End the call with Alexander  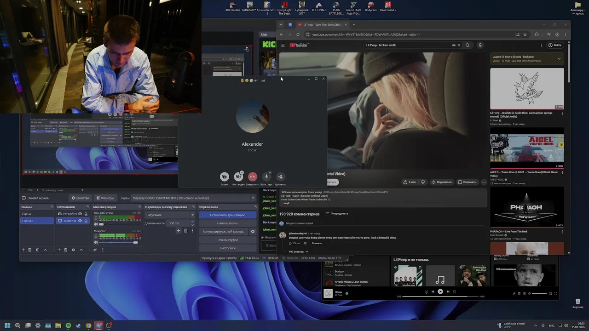pyautogui.click(x=252, y=177)
